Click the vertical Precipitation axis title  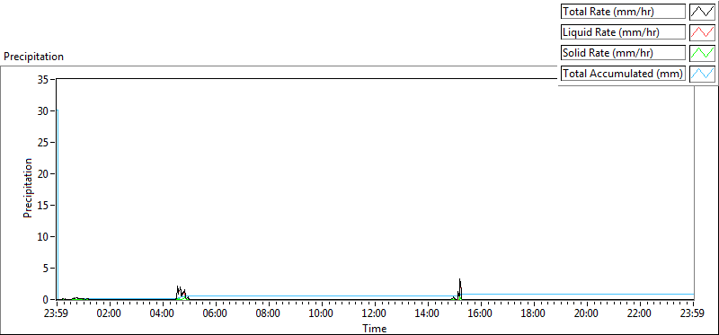(x=29, y=189)
